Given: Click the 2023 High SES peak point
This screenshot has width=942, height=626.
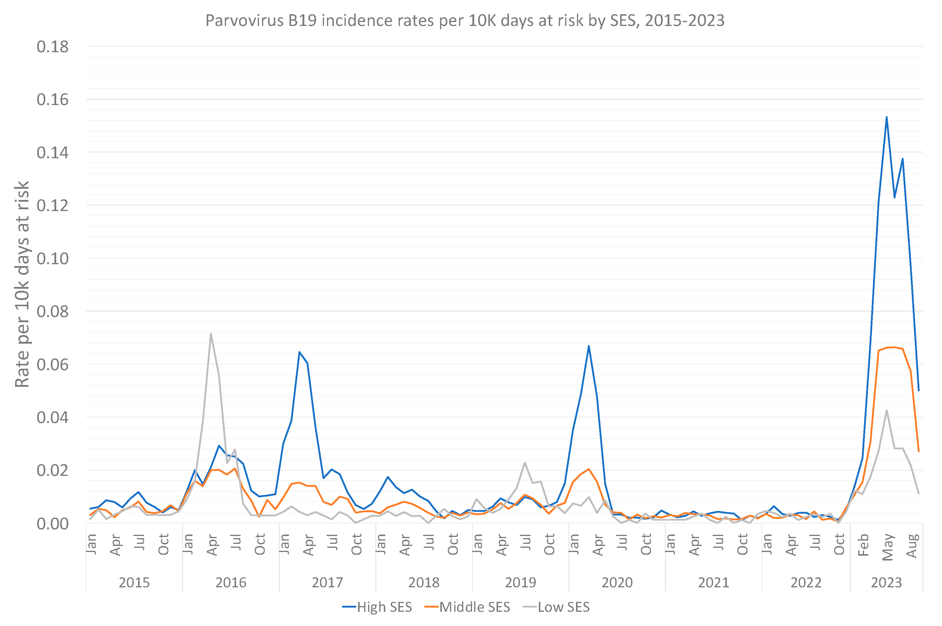Looking at the screenshot, I should [x=886, y=117].
